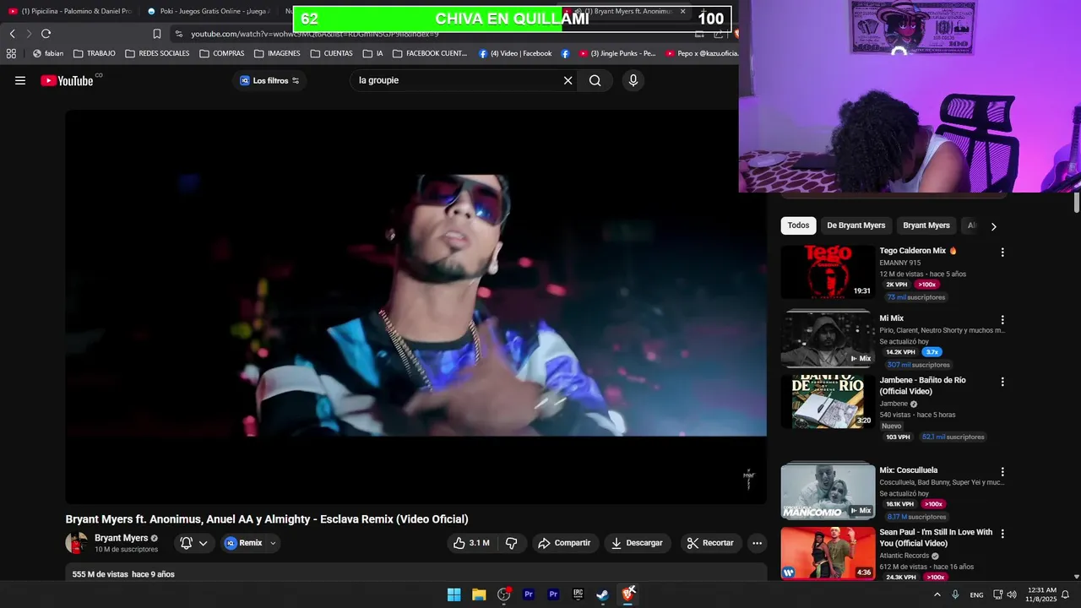Open Brave browser taskbar icon
The width and height of the screenshot is (1081, 608).
click(x=627, y=594)
